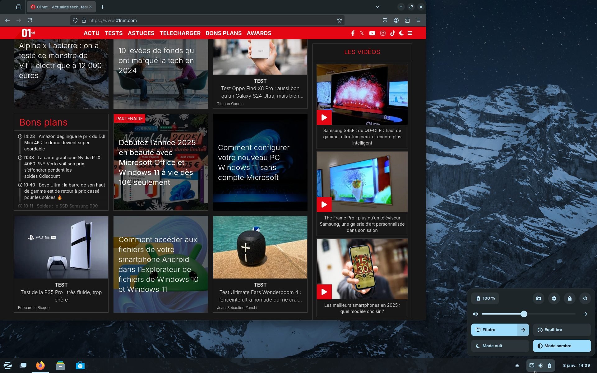Open the TESTS menu item
This screenshot has width=597, height=373.
point(113,33)
